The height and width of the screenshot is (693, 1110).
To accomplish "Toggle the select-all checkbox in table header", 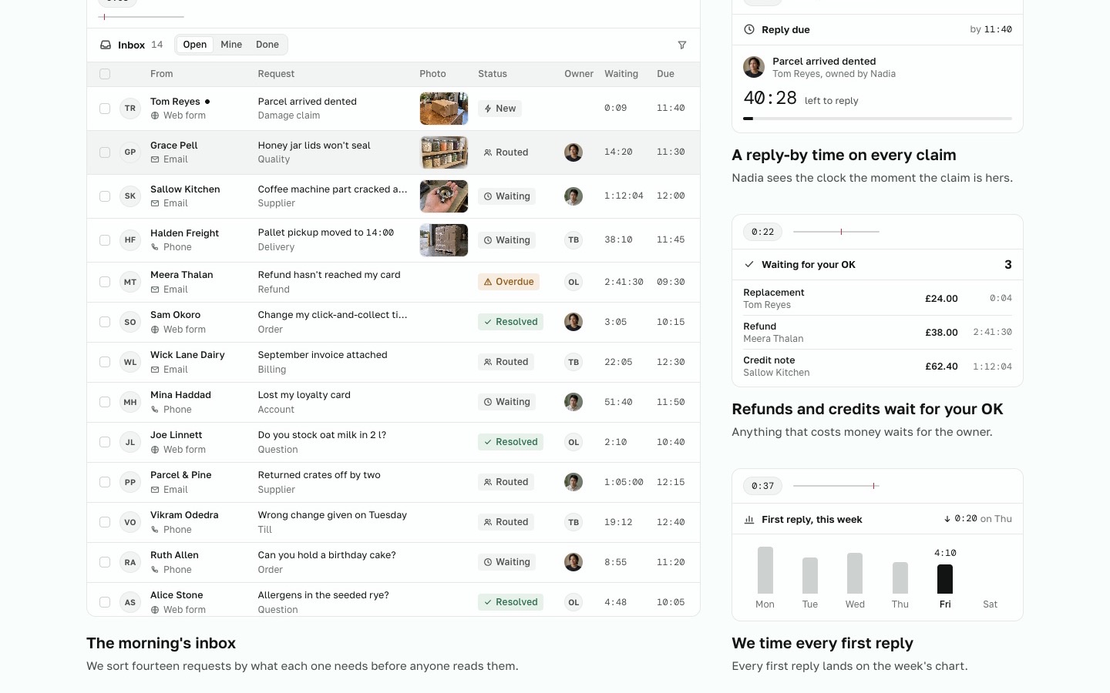I will pos(105,74).
